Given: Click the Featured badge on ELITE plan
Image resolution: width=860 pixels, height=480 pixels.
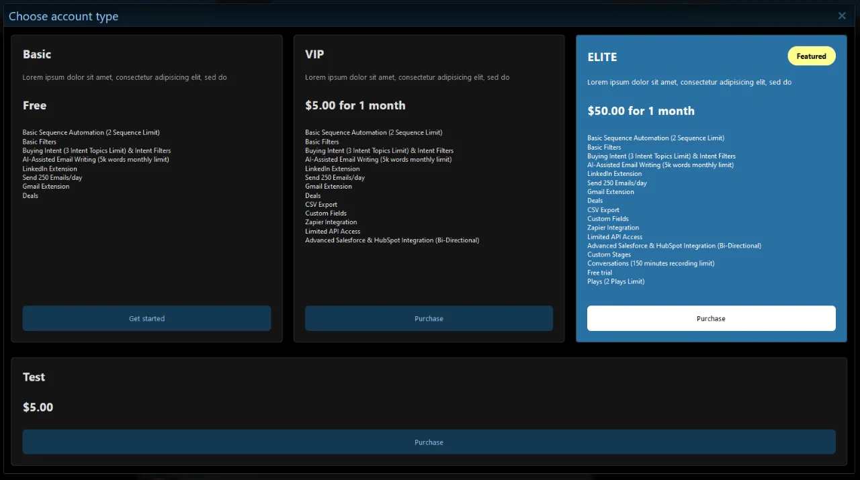Looking at the screenshot, I should pos(811,56).
